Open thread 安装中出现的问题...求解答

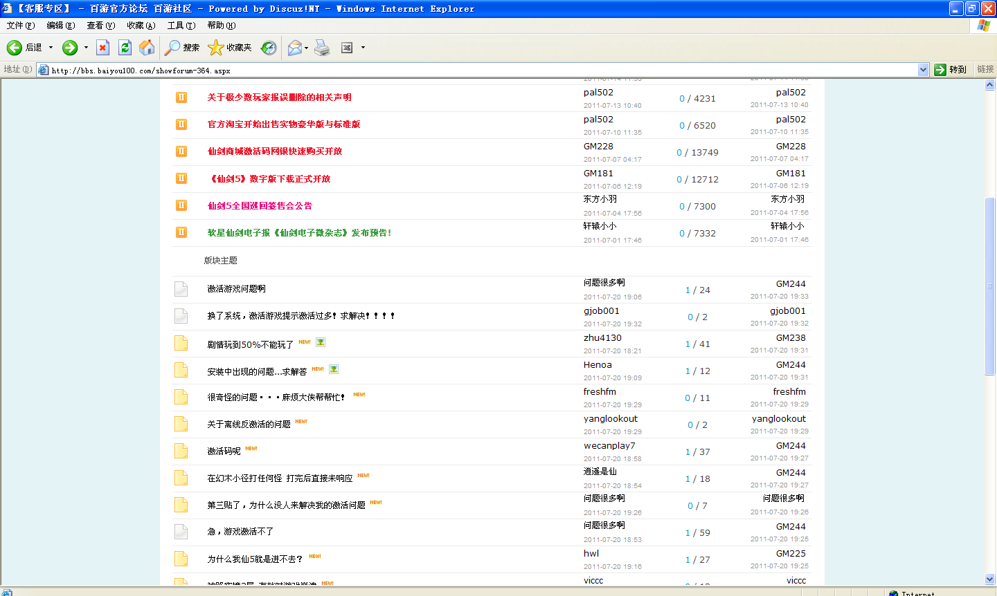coord(257,371)
